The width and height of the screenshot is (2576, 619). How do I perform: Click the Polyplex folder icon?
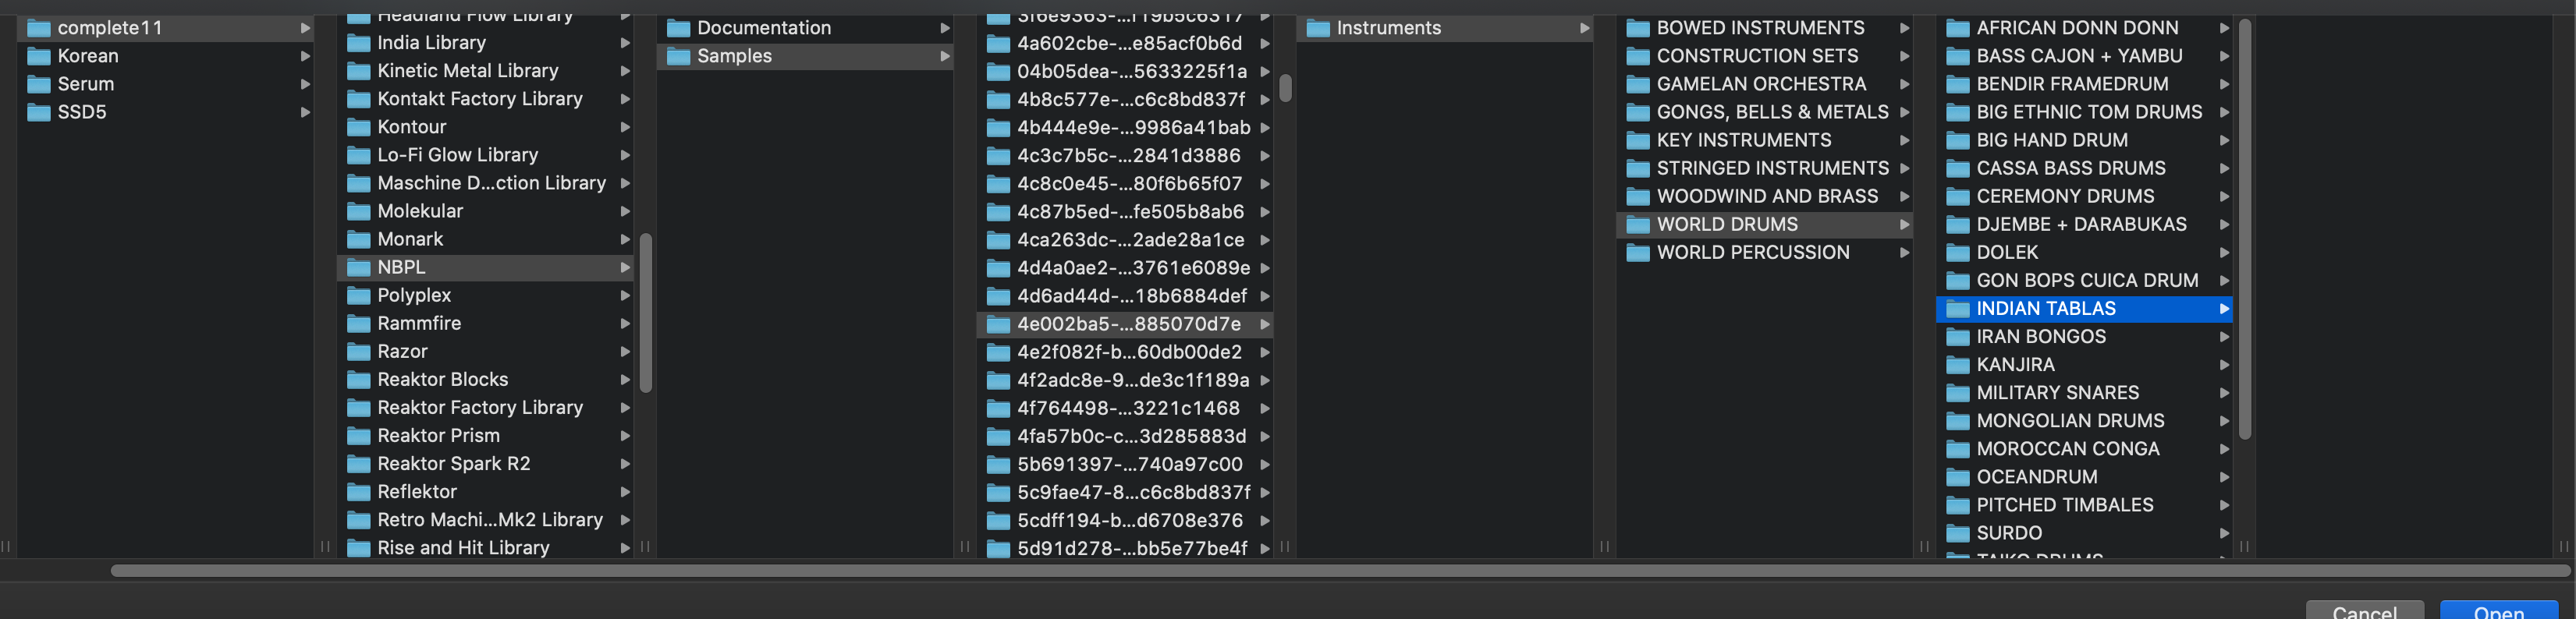[359, 295]
